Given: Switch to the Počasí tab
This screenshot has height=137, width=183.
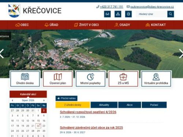Looking at the screenshot, I should click(x=154, y=105).
